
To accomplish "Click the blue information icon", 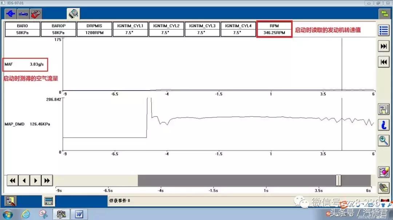I will point(384,125).
